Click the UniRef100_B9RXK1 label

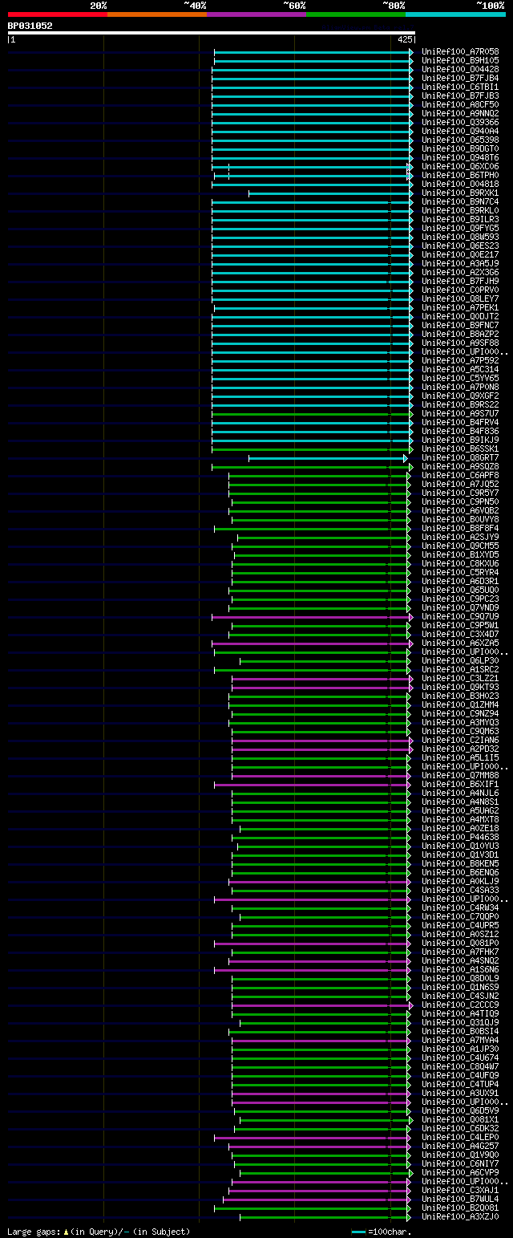tap(460, 193)
